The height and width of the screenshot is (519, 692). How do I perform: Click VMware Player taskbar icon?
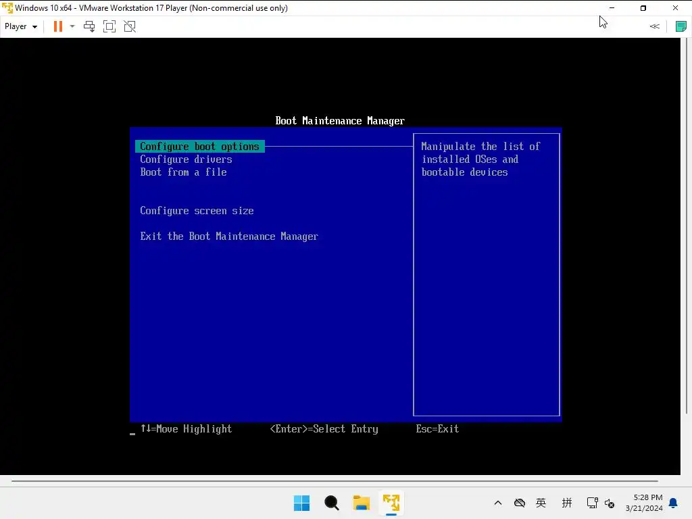point(391,503)
